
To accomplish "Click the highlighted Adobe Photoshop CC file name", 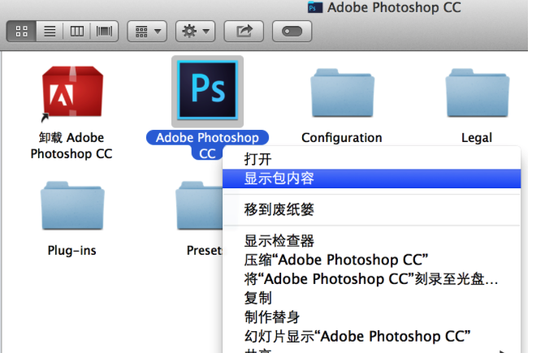I will (x=207, y=145).
